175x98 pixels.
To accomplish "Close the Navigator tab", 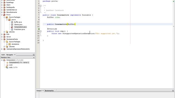I will (15, 55).
